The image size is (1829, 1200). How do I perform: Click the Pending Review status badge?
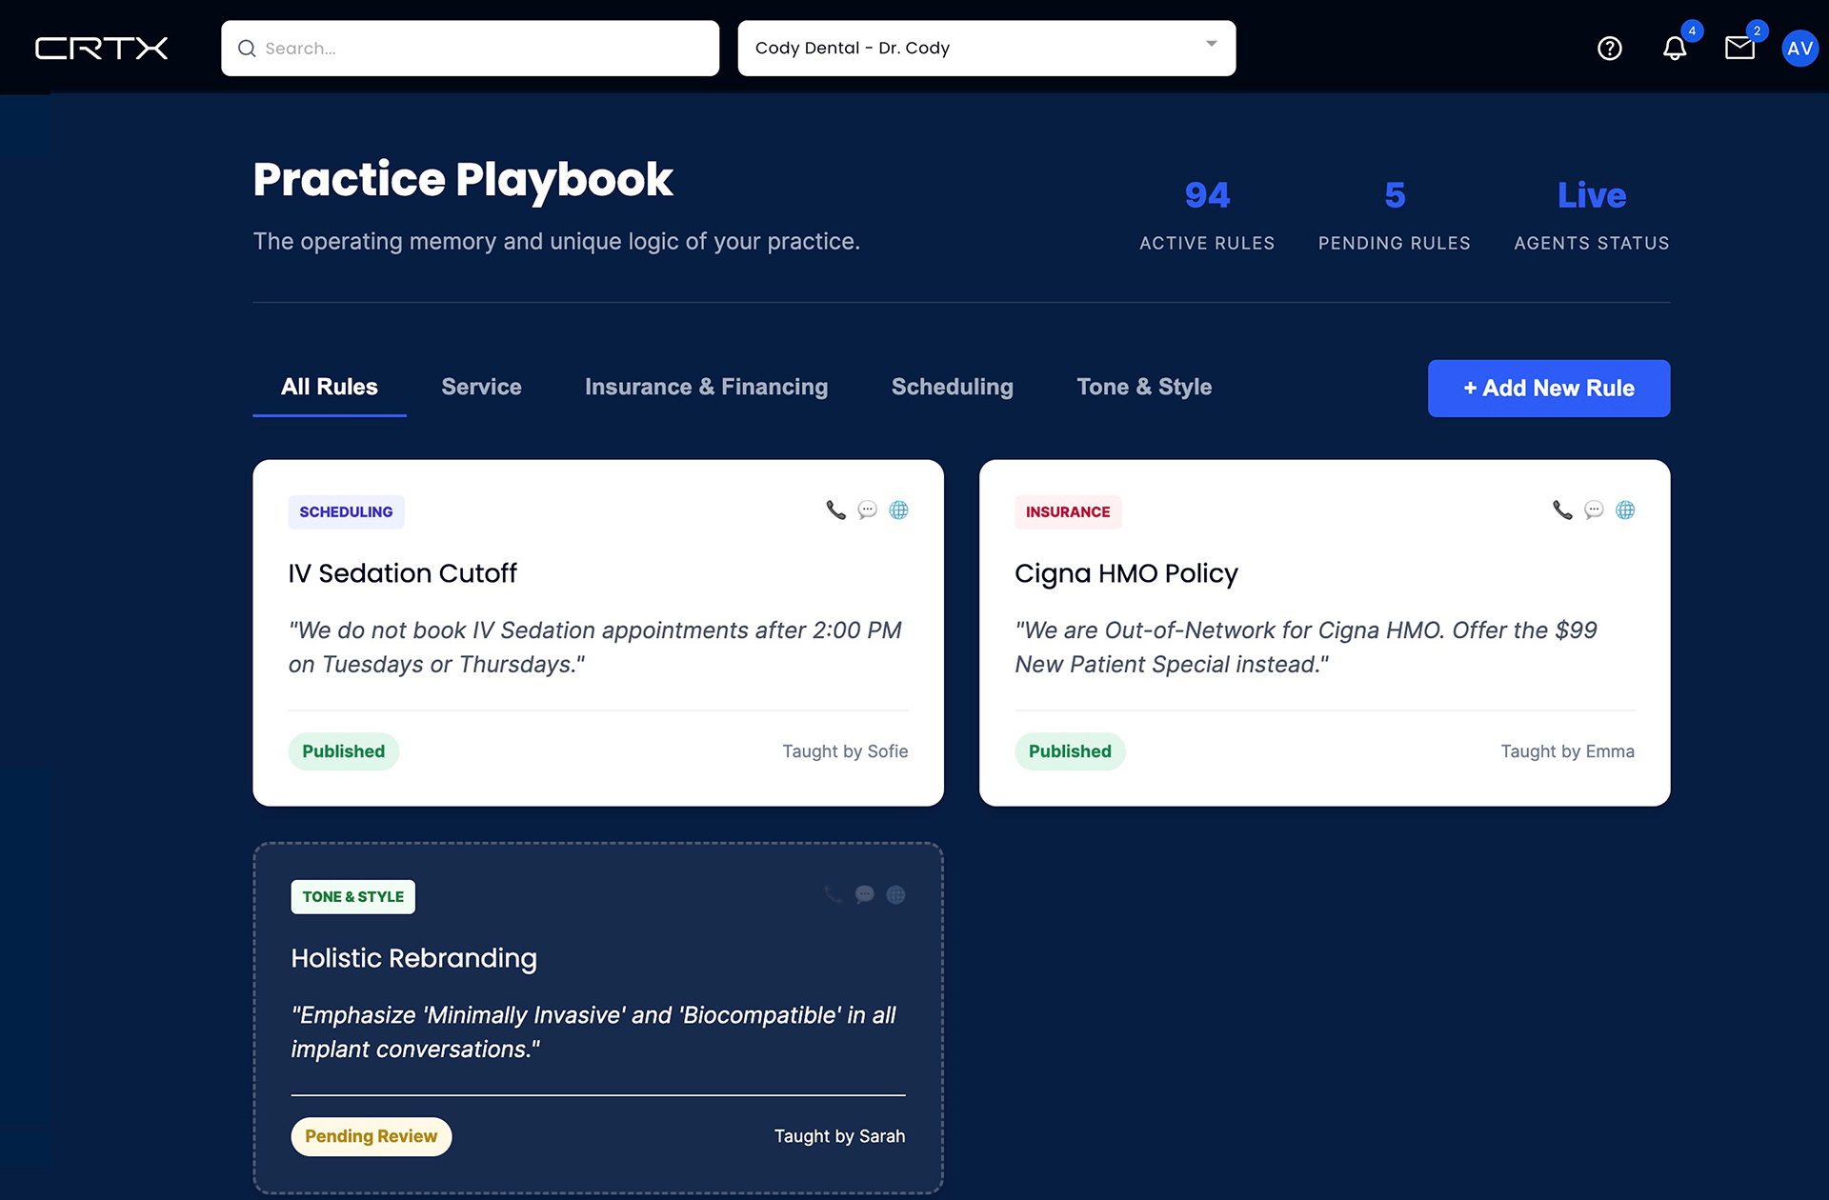(371, 1136)
